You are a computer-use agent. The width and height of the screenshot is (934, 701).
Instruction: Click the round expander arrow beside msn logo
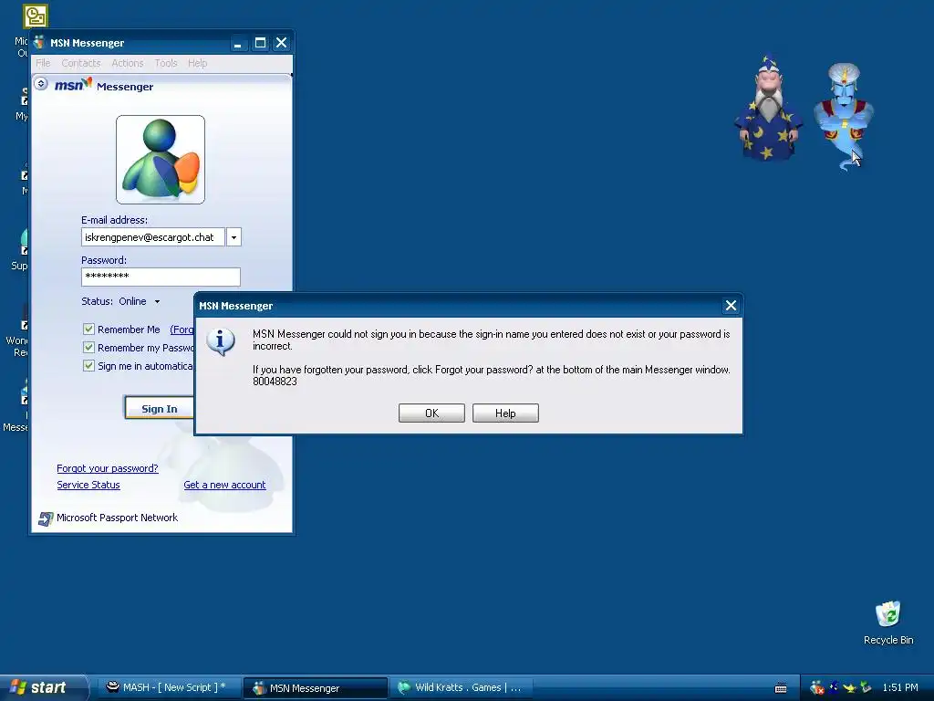[x=40, y=83]
